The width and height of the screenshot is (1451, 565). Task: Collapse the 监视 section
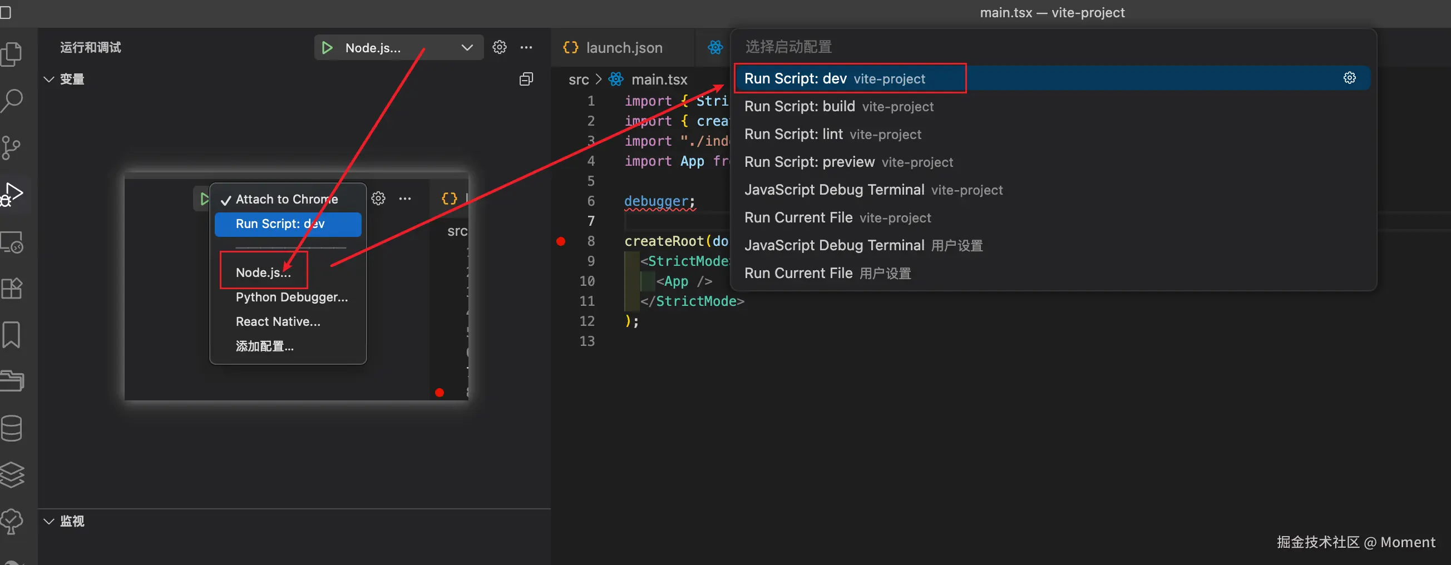pyautogui.click(x=49, y=521)
